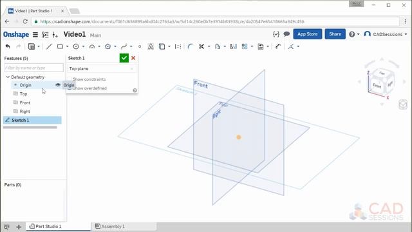Viewport: 412px width, 232px height.
Task: Enable the Show overdefined checkbox
Action: (x=70, y=88)
